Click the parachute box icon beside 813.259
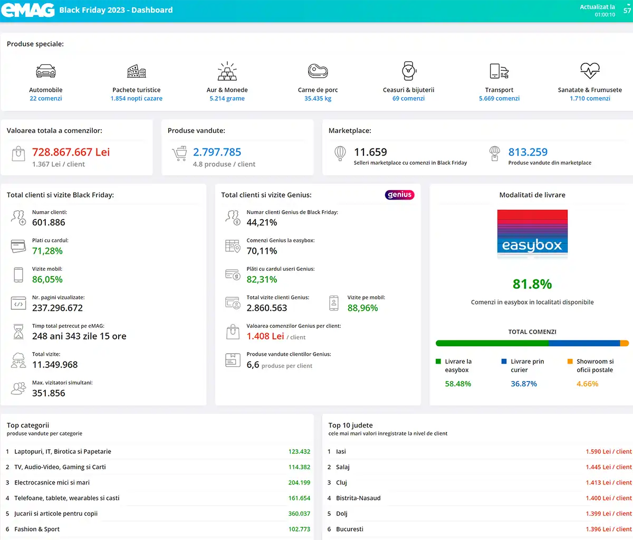This screenshot has height=540, width=633. tap(494, 154)
